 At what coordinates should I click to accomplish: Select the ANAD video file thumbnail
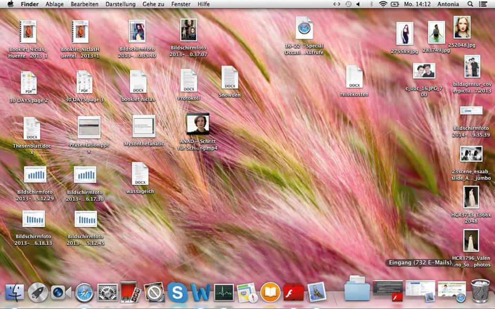tap(198, 124)
